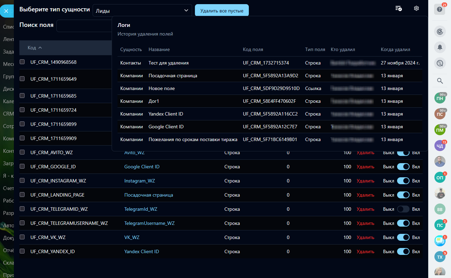This screenshot has height=278, width=451.
Task: Open the green ПН chat avatar
Action: (x=440, y=98)
